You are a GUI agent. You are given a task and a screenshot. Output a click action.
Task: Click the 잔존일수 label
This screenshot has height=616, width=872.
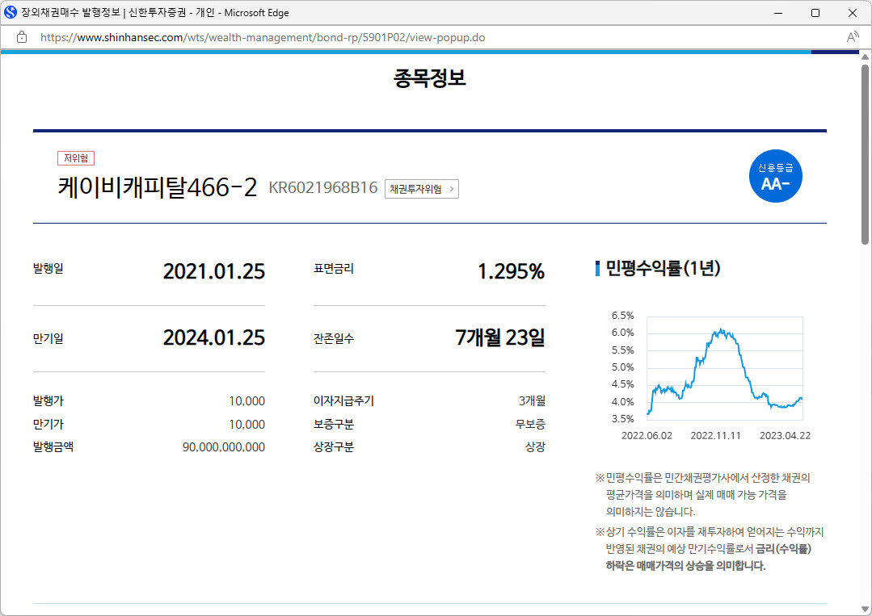point(334,338)
